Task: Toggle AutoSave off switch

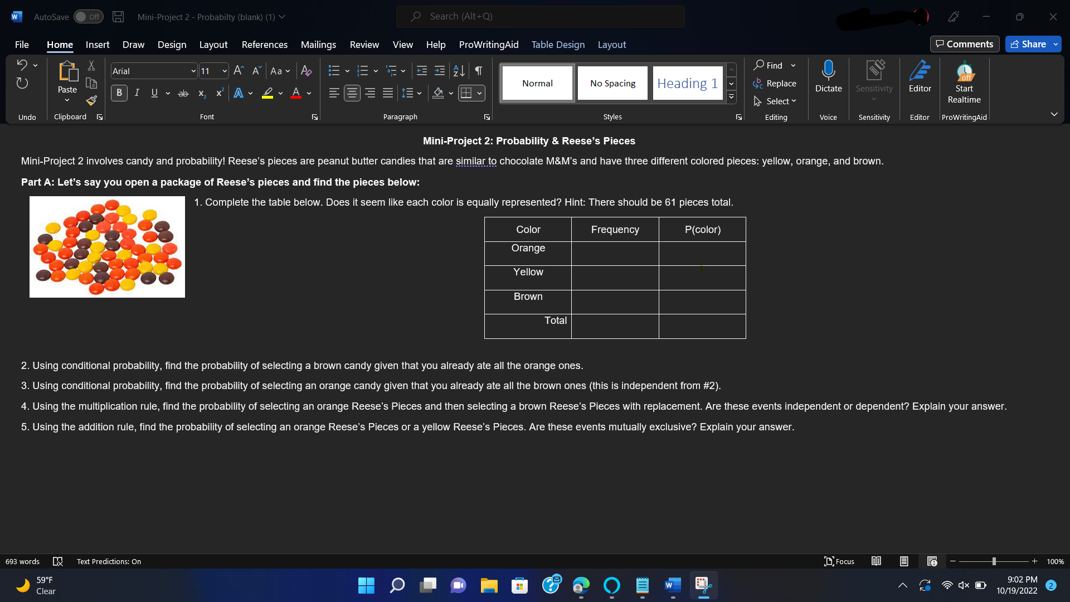Action: pyautogui.click(x=88, y=16)
